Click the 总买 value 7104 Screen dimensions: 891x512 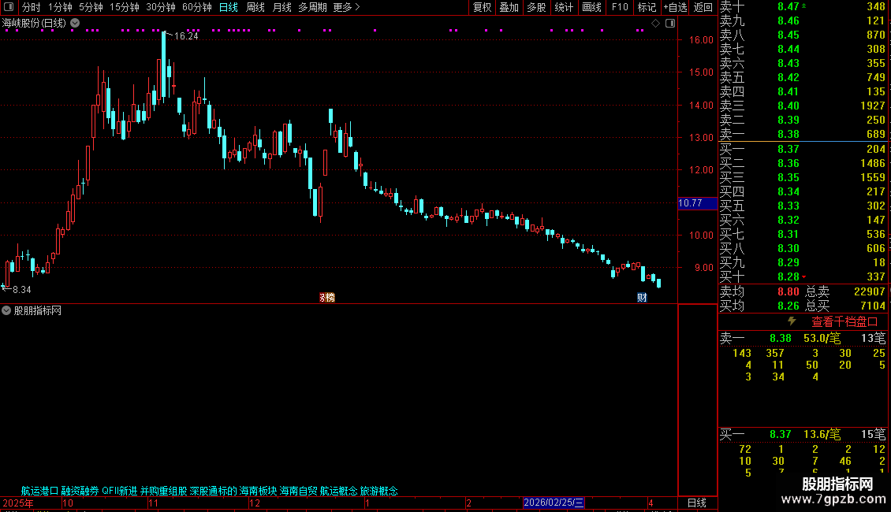coord(873,306)
